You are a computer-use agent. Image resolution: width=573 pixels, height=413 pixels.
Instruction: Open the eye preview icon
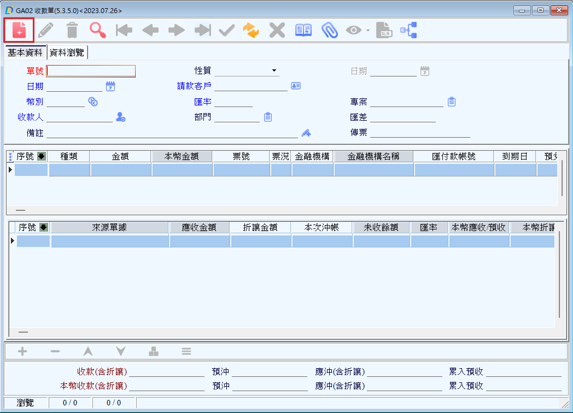pos(354,30)
